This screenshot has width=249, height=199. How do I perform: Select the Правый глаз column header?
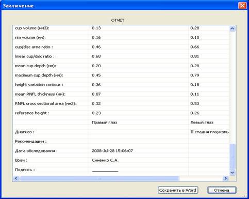point(105,123)
